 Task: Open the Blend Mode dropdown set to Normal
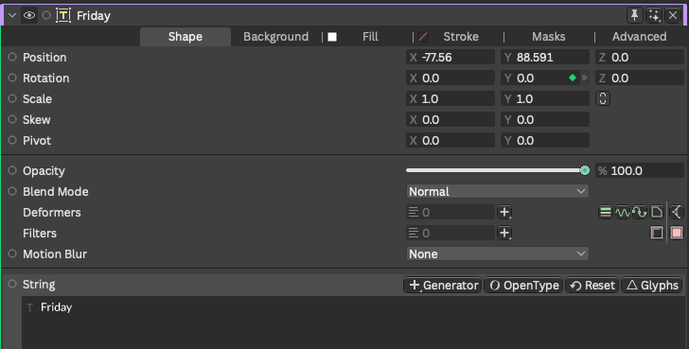[498, 191]
